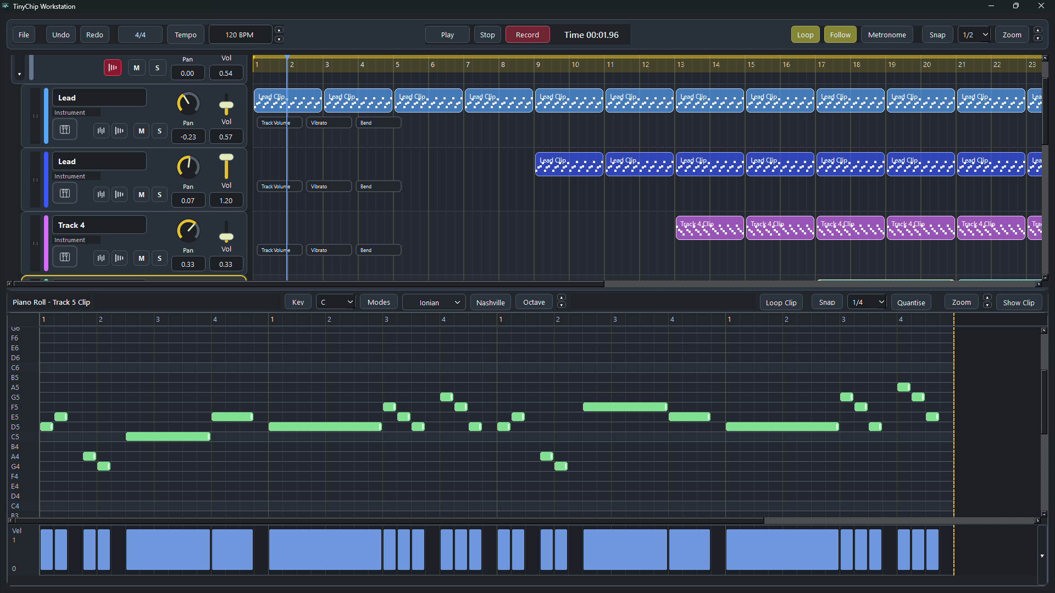Toggle the Follow playhead button
1055x593 pixels.
[x=840, y=35]
